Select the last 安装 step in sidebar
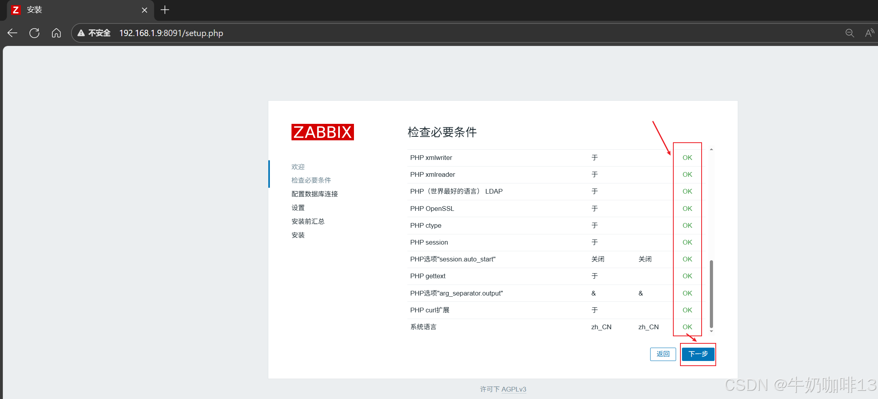 click(x=298, y=235)
